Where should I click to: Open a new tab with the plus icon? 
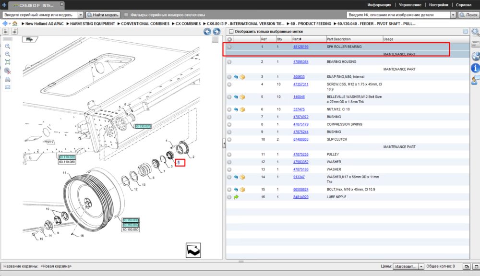point(4,5)
